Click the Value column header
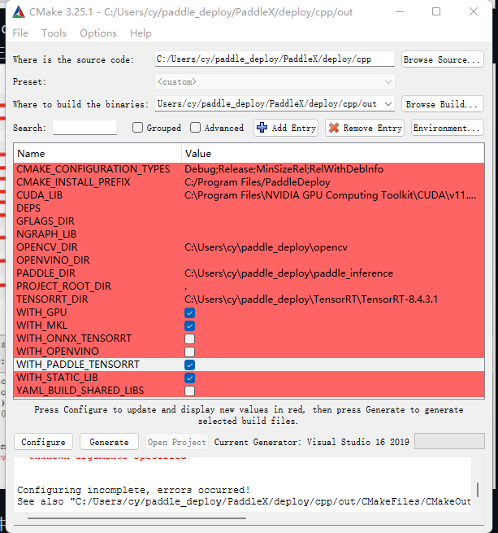 point(333,153)
